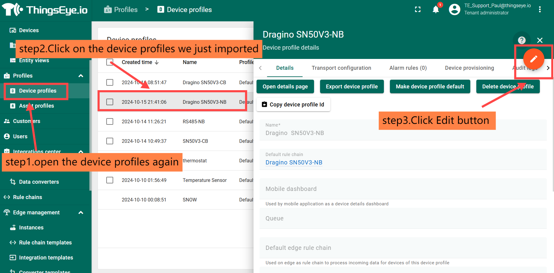Switch to the Transport configuration tab
Viewport: 554px width, 273px height.
point(341,68)
